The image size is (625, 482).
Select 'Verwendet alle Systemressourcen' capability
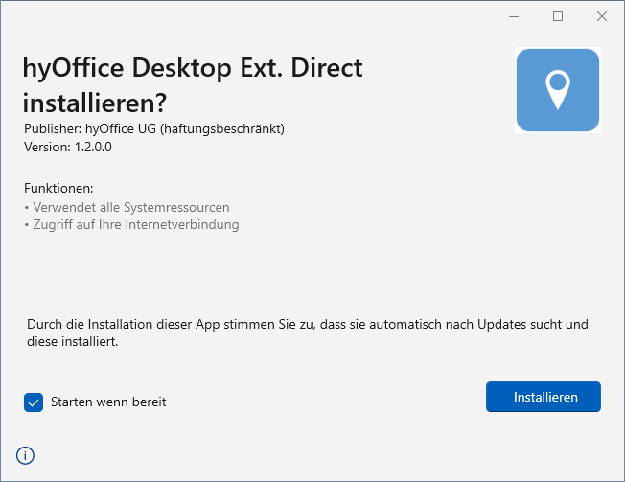click(130, 207)
